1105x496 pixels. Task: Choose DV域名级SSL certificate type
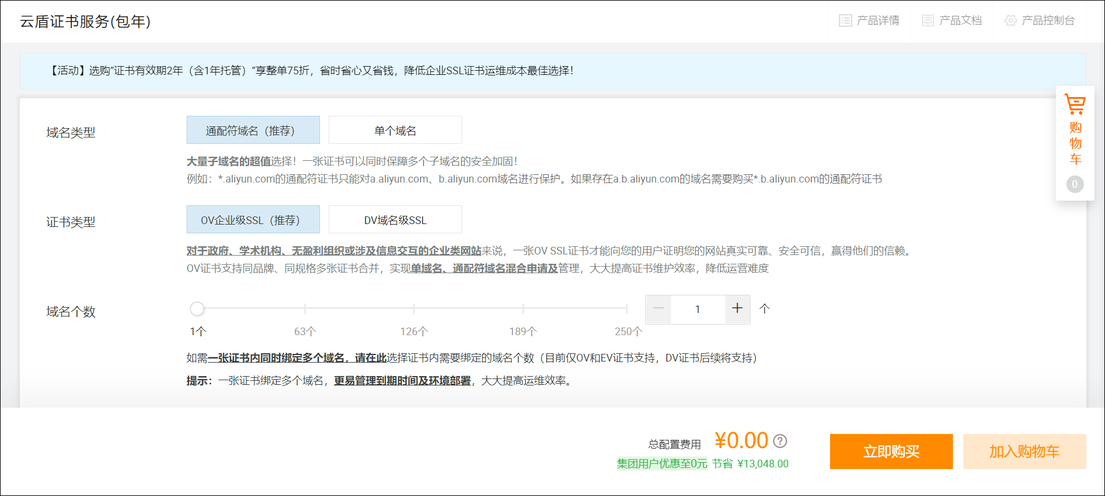click(395, 219)
